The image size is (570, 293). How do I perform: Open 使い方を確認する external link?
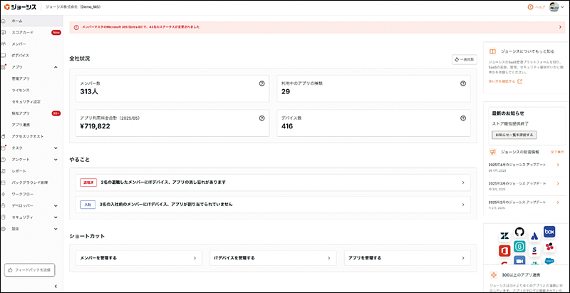pyautogui.click(x=505, y=81)
